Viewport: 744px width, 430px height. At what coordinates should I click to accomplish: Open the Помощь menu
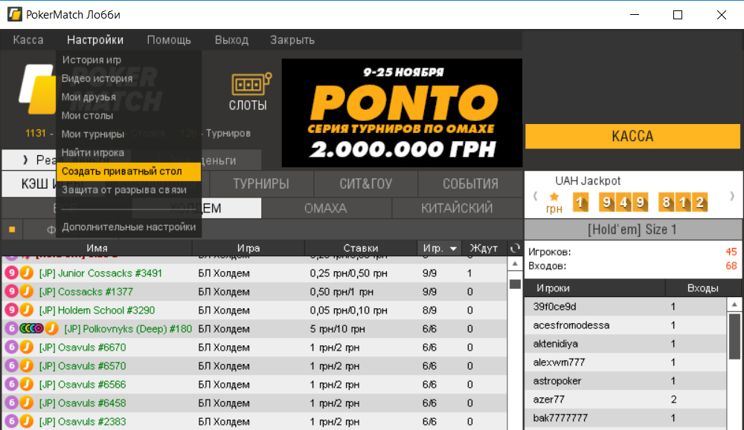169,40
